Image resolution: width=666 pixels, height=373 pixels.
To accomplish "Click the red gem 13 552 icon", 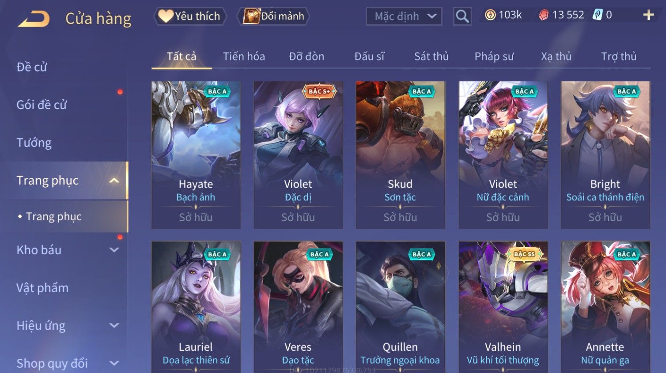I will coord(544,15).
